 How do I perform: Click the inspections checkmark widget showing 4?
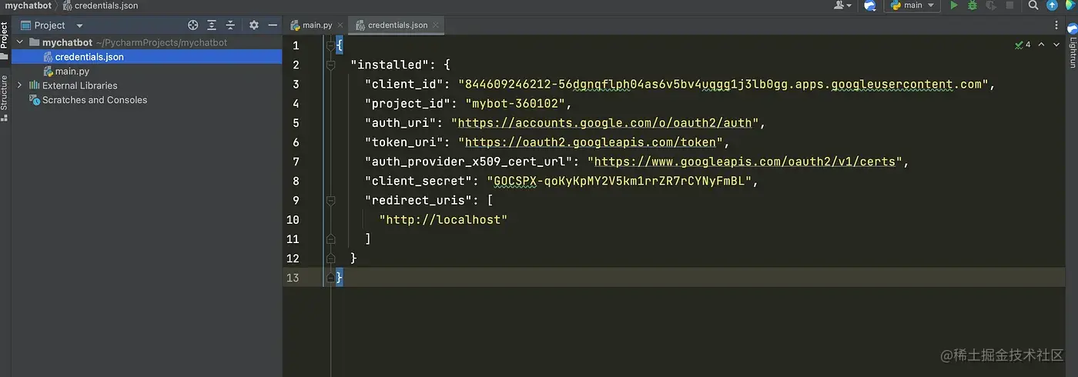(1023, 45)
